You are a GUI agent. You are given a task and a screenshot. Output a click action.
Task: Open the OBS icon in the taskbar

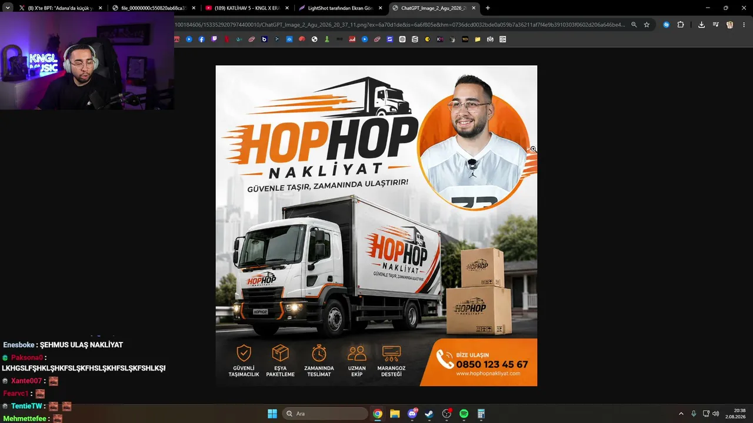pyautogui.click(x=447, y=414)
